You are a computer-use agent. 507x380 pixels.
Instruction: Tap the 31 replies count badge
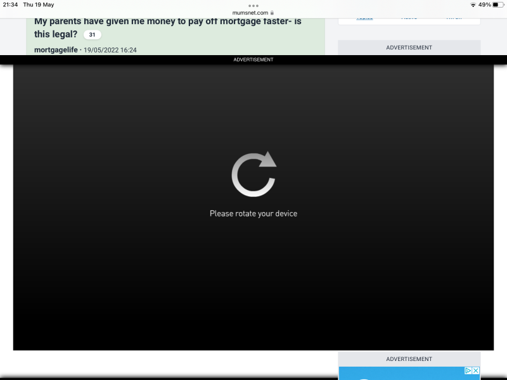coord(92,35)
